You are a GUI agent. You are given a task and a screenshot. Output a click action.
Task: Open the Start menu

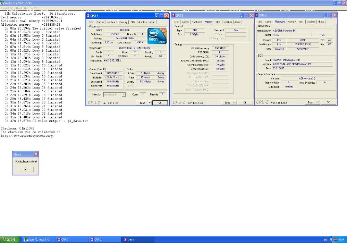(x=10, y=240)
